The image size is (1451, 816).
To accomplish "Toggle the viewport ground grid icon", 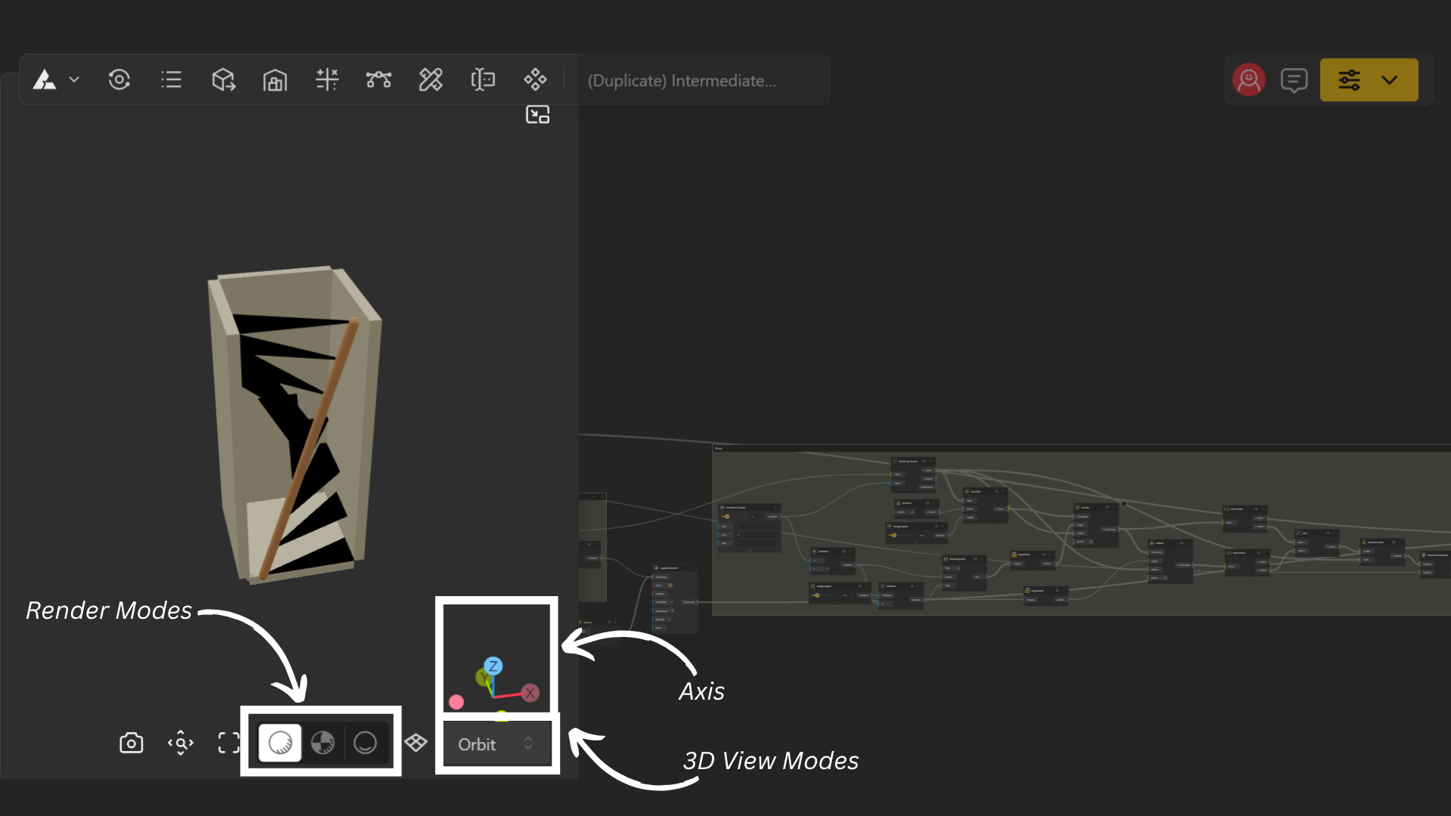I will (416, 743).
